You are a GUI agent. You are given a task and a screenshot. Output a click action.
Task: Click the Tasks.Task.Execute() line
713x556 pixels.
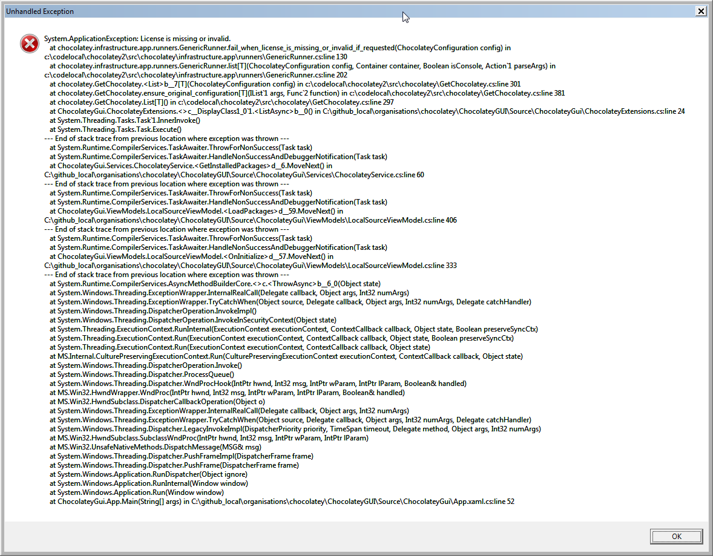coord(116,129)
